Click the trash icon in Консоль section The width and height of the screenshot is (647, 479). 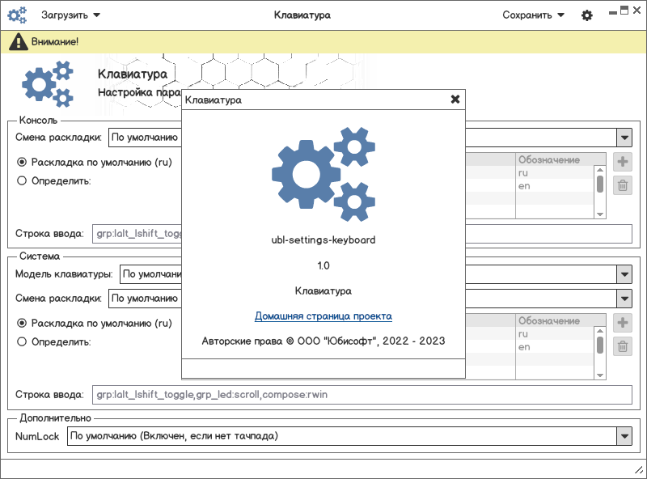[x=623, y=185]
